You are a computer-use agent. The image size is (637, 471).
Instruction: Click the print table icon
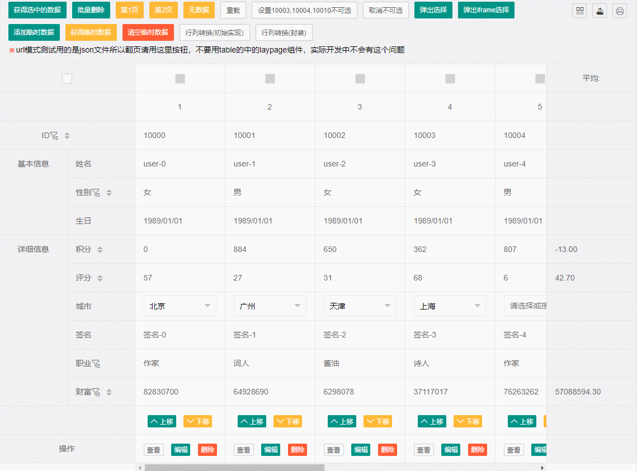click(620, 11)
